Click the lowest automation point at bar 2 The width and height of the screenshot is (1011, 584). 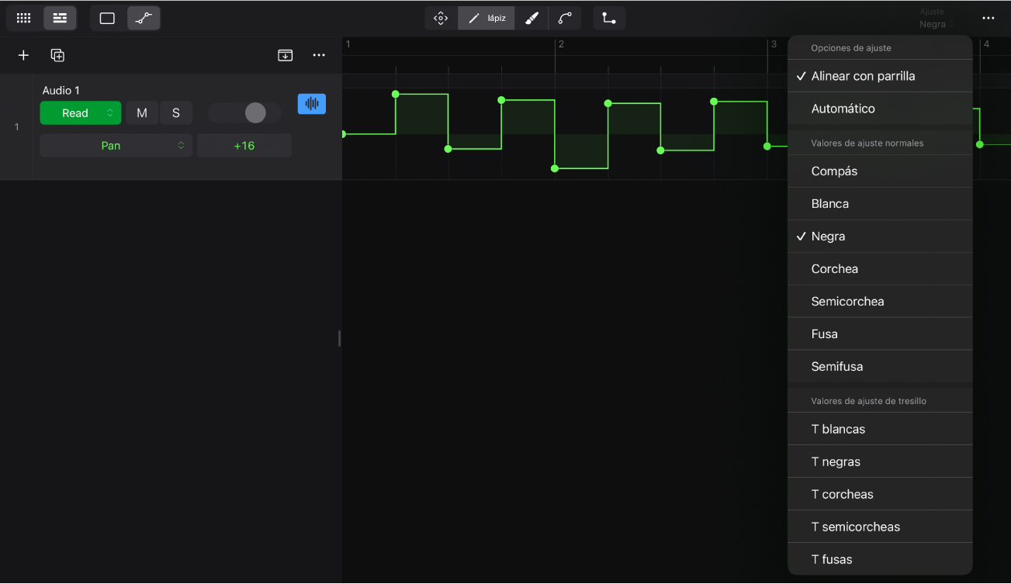coord(555,168)
